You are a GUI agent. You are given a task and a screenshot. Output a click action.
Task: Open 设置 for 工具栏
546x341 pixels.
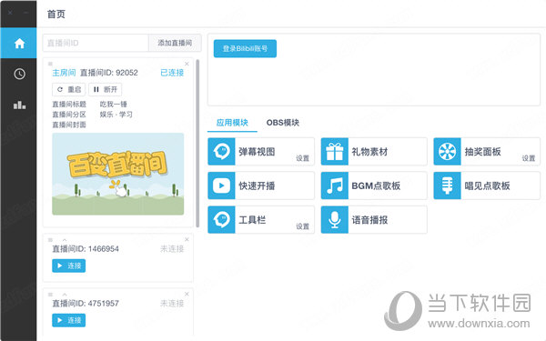[302, 226]
